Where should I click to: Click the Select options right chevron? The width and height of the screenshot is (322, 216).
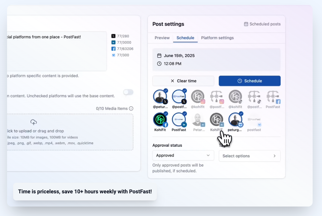pos(275,156)
